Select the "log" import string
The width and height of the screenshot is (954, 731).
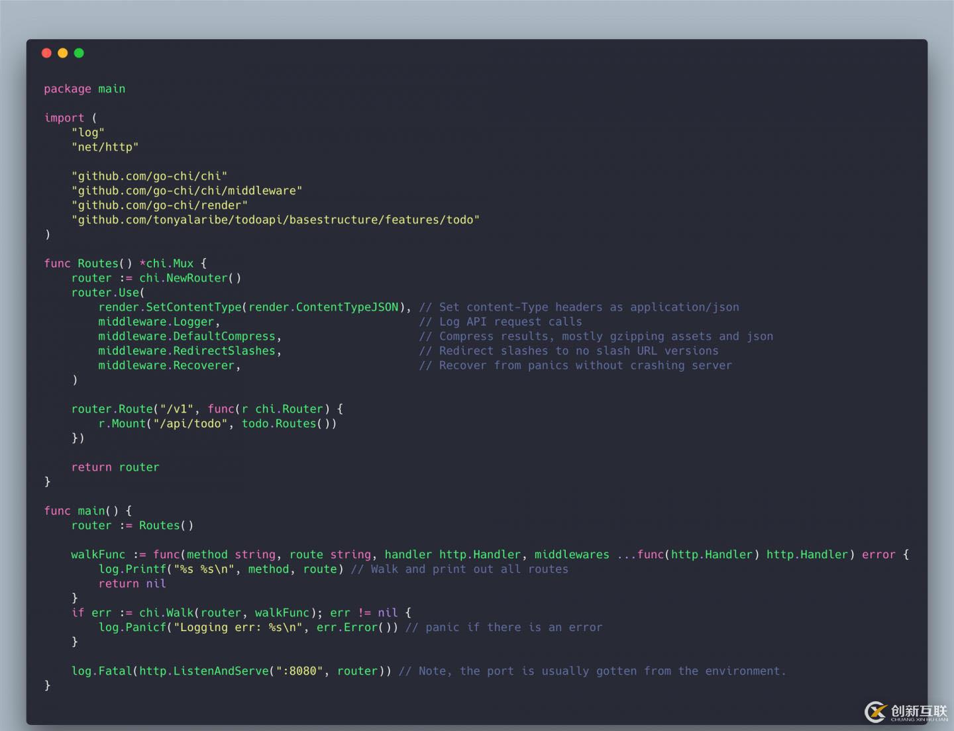click(88, 132)
